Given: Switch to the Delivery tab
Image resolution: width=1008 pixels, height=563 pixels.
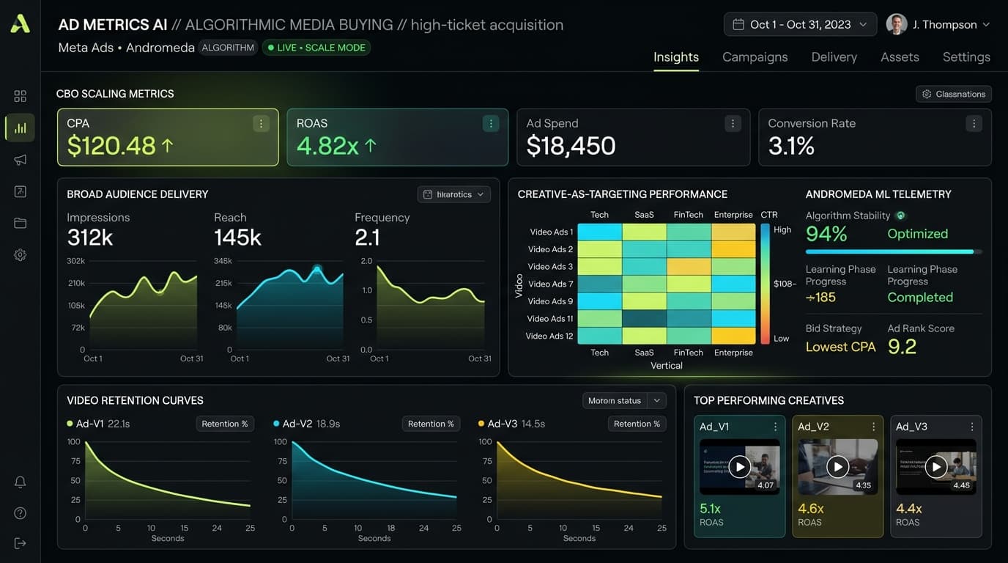Looking at the screenshot, I should tap(834, 57).
